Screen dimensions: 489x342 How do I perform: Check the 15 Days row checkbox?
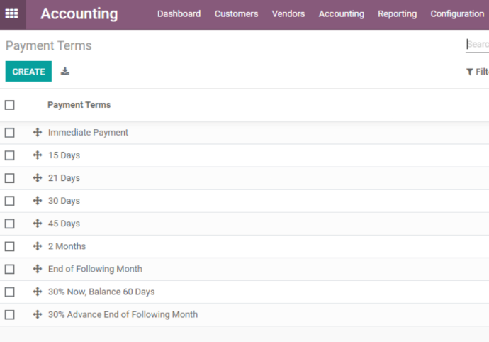click(x=10, y=155)
